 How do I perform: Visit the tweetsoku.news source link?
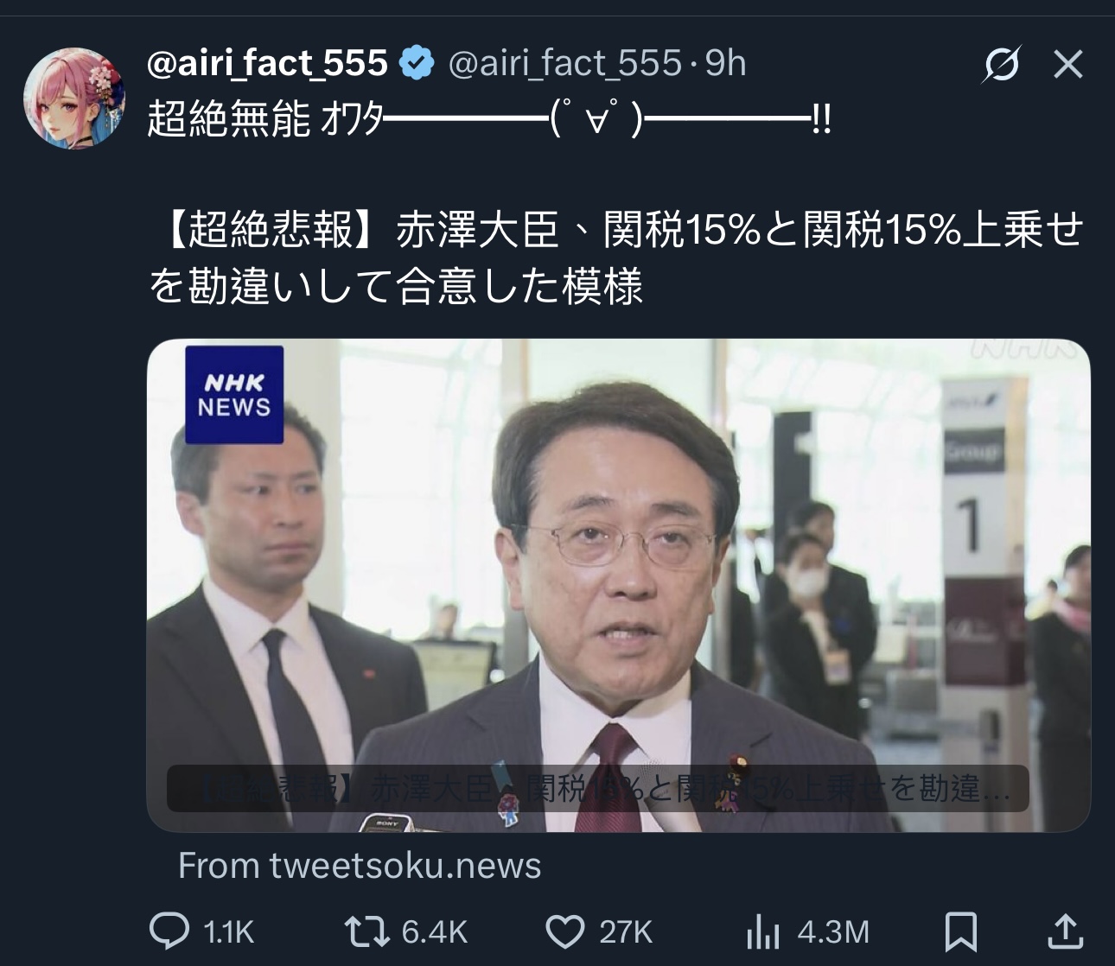point(360,865)
